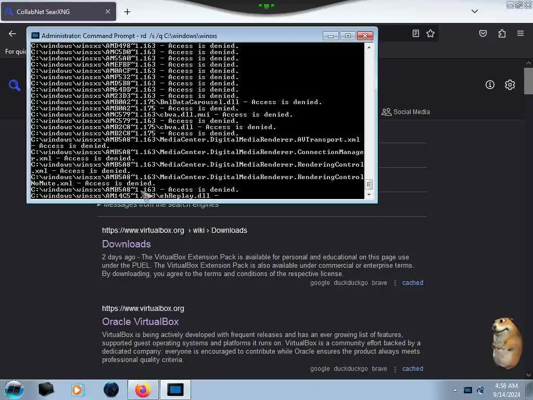Open the extensions puzzle icon
The width and height of the screenshot is (533, 400).
click(502, 33)
